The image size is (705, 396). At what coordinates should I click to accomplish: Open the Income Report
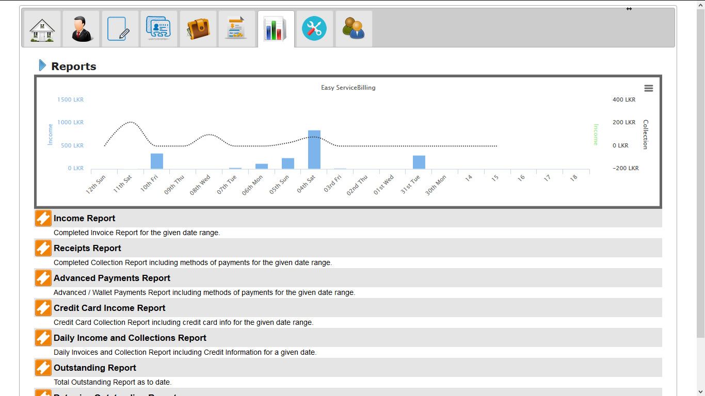(85, 218)
